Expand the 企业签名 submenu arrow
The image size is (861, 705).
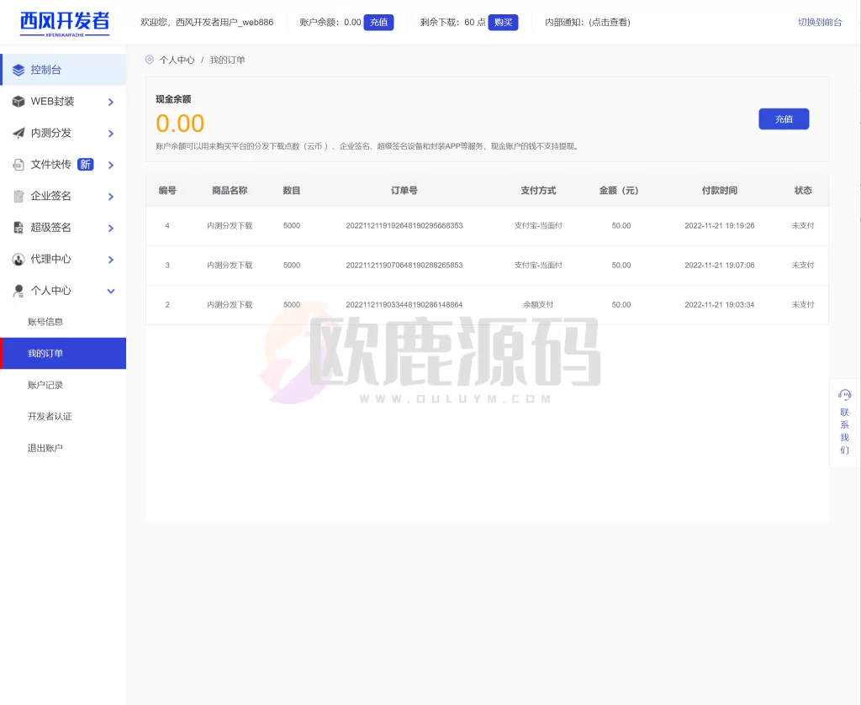pos(109,195)
